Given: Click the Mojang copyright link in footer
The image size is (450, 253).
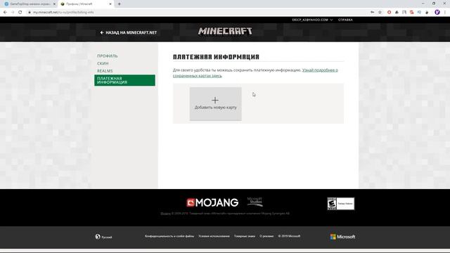Looking at the screenshot, I should [x=166, y=214].
